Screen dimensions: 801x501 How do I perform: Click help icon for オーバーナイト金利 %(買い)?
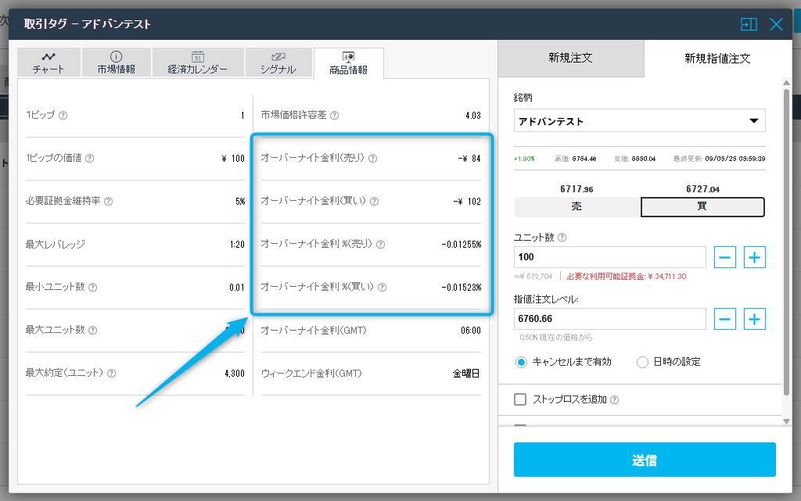(382, 287)
